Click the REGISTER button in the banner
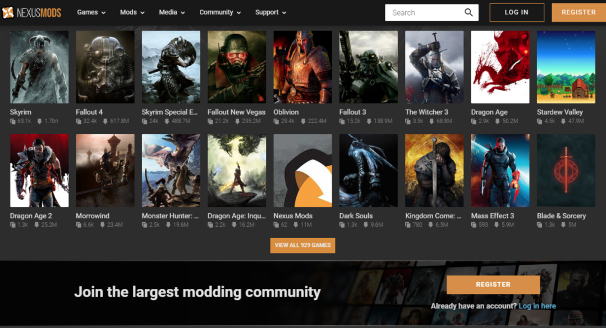The image size is (606, 328). coord(493,284)
